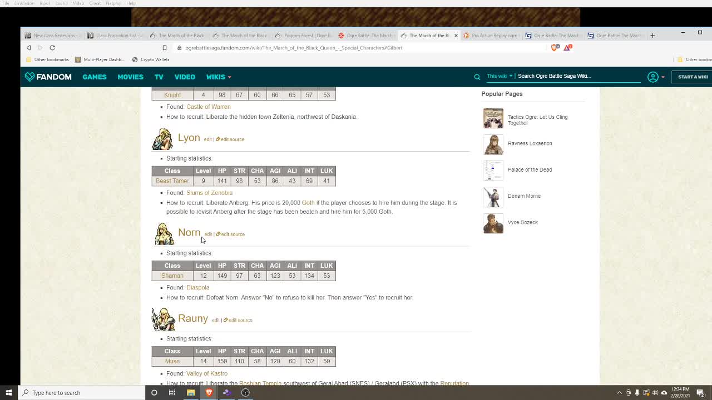Click the volume tray icon
This screenshot has height=400, width=712.
tap(655, 393)
